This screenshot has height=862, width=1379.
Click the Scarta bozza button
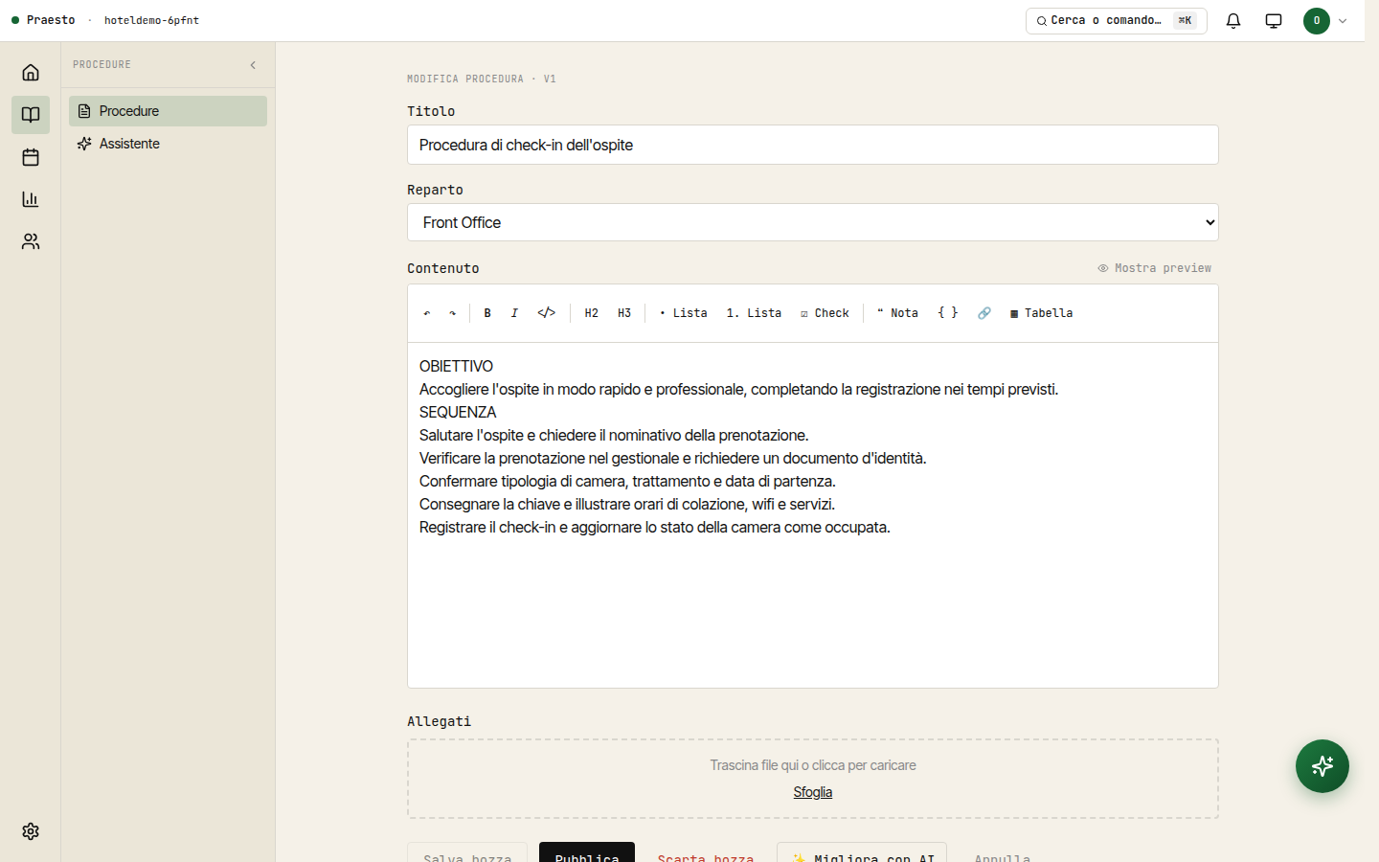(706, 852)
